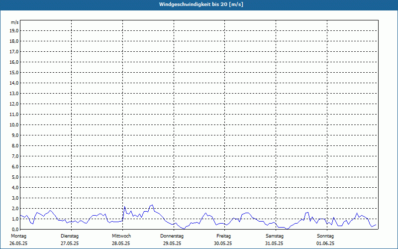Screen dimensions: 398x249
Task: Select the 6,0 y-axis value
Action: coord(15,167)
